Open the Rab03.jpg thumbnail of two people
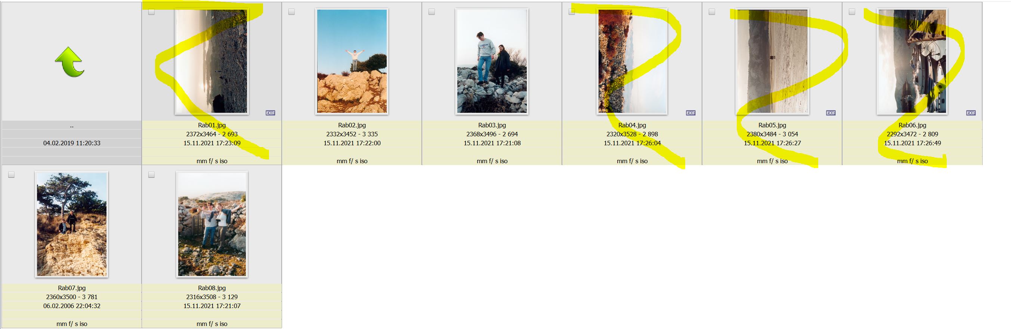The height and width of the screenshot is (329, 1011). (x=492, y=61)
